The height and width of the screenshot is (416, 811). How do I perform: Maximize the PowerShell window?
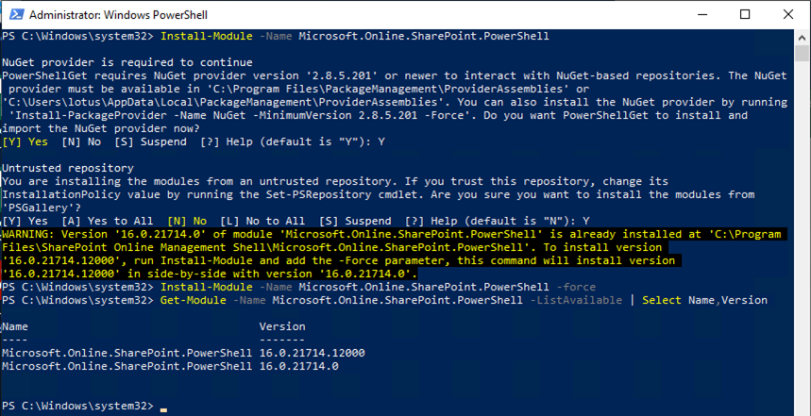point(745,14)
